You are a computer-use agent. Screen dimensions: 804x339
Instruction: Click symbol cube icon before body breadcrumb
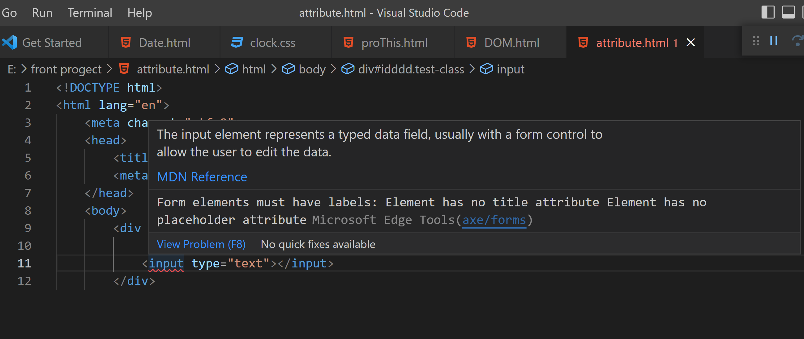(288, 69)
